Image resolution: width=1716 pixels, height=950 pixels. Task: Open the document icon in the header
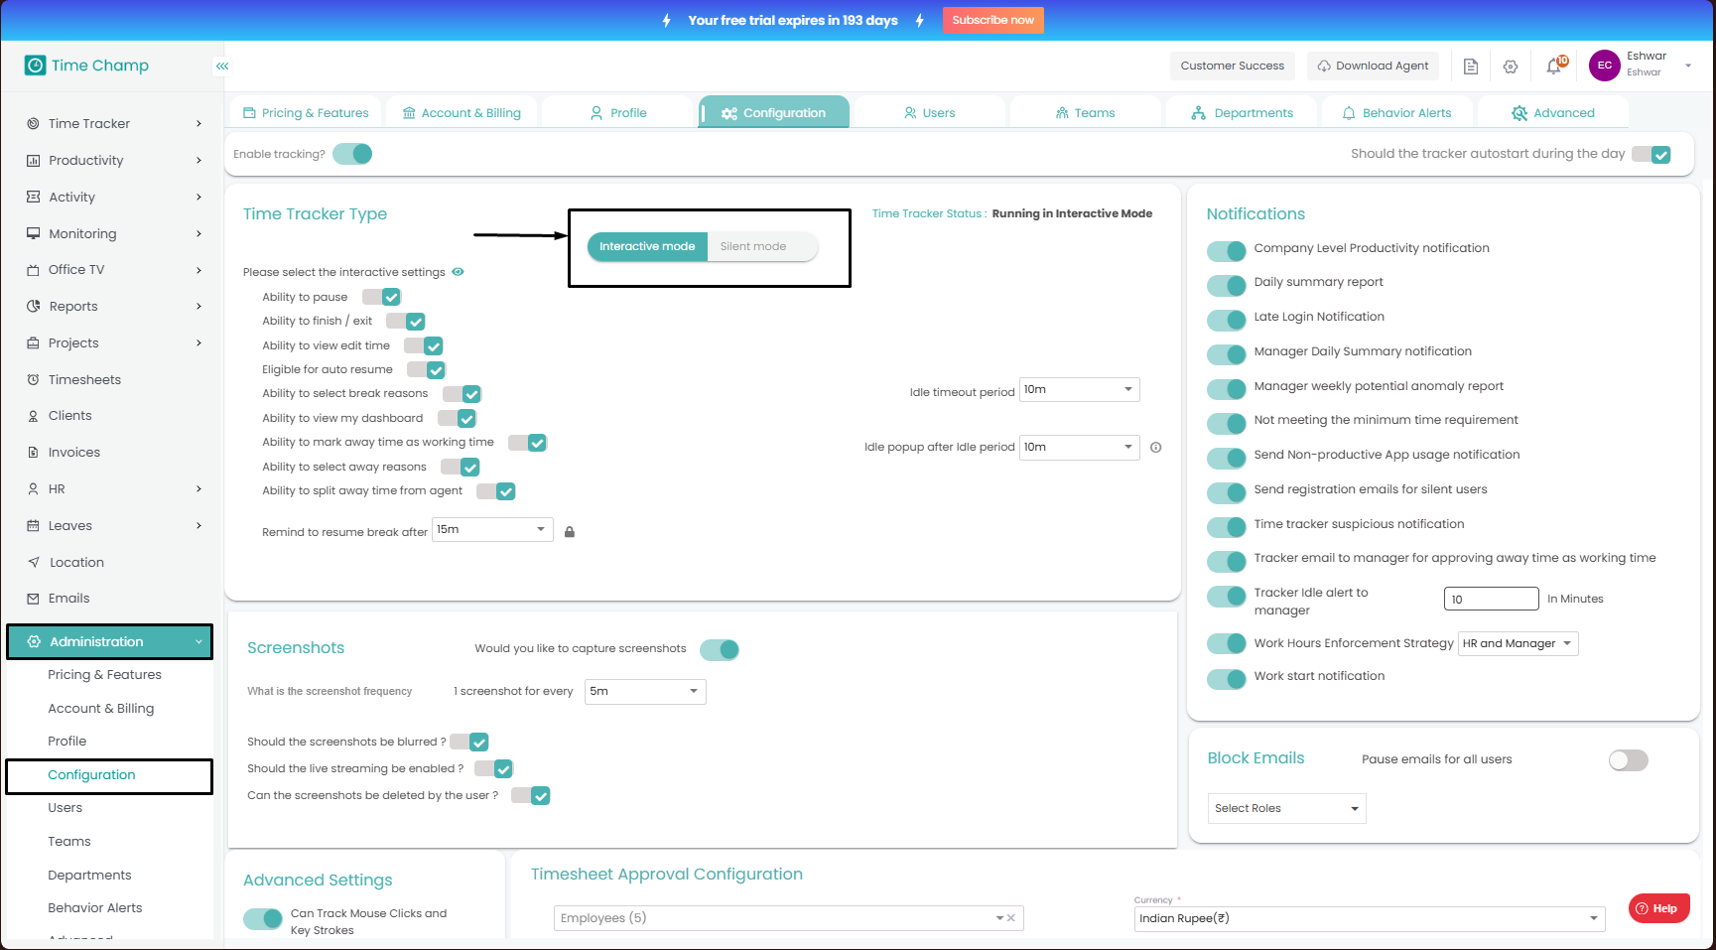pos(1471,67)
